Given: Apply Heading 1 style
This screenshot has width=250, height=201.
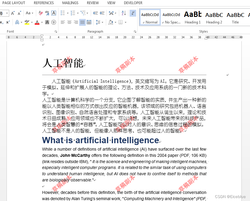Looking at the screenshot, I should point(192,17).
